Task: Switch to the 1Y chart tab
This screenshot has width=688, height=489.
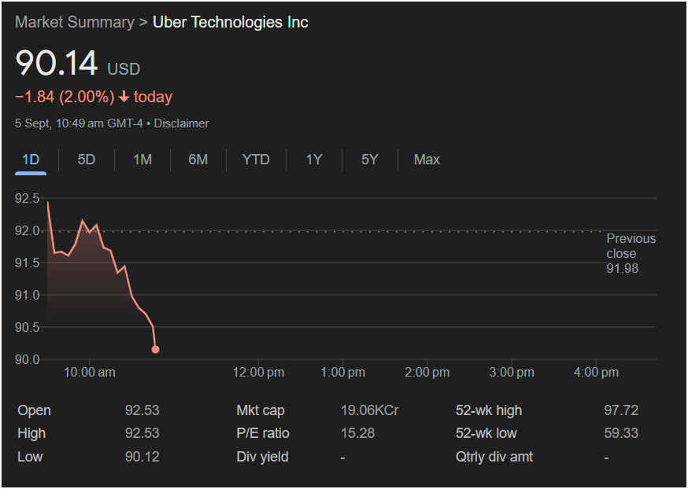Action: (x=314, y=160)
